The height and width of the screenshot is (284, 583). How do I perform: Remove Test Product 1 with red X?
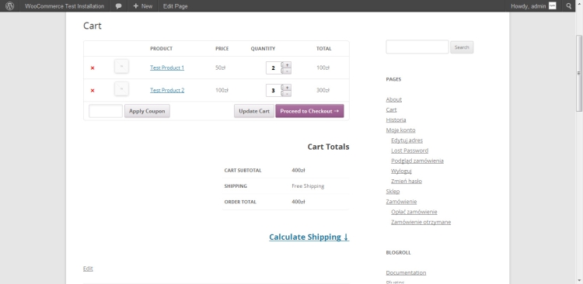pyautogui.click(x=93, y=68)
